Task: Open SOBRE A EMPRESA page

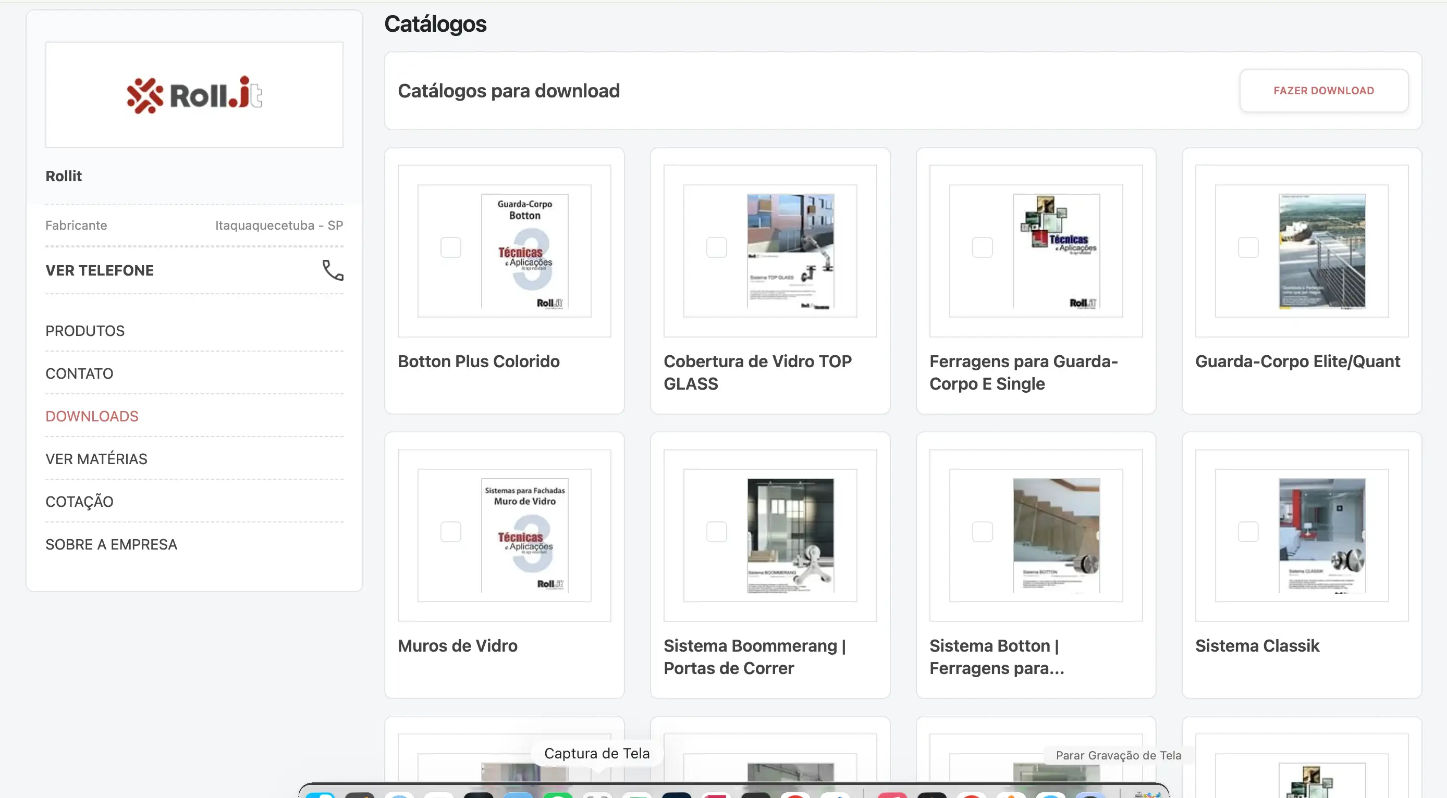Action: (111, 544)
